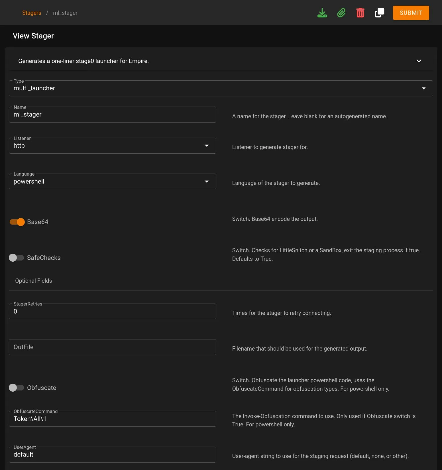442x470 pixels.
Task: Enable the Obfuscate switch
Action: click(16, 388)
